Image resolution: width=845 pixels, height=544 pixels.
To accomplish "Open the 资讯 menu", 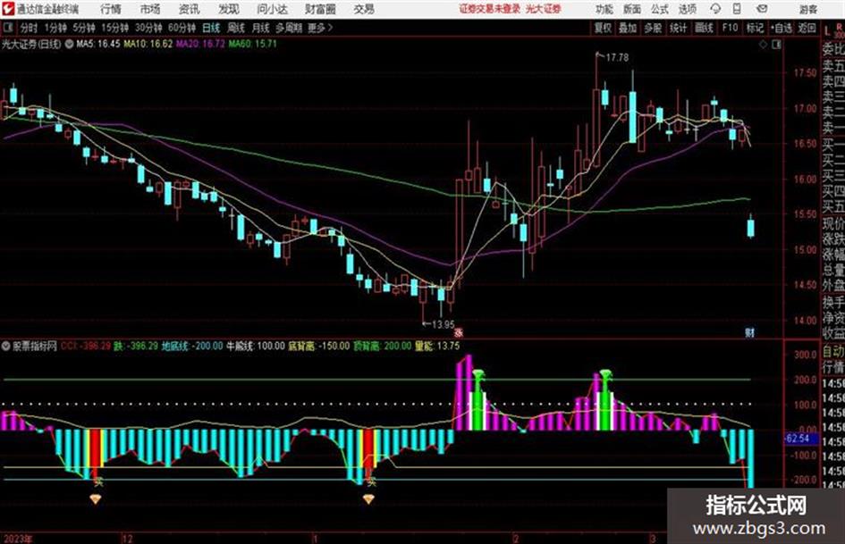I will point(190,9).
